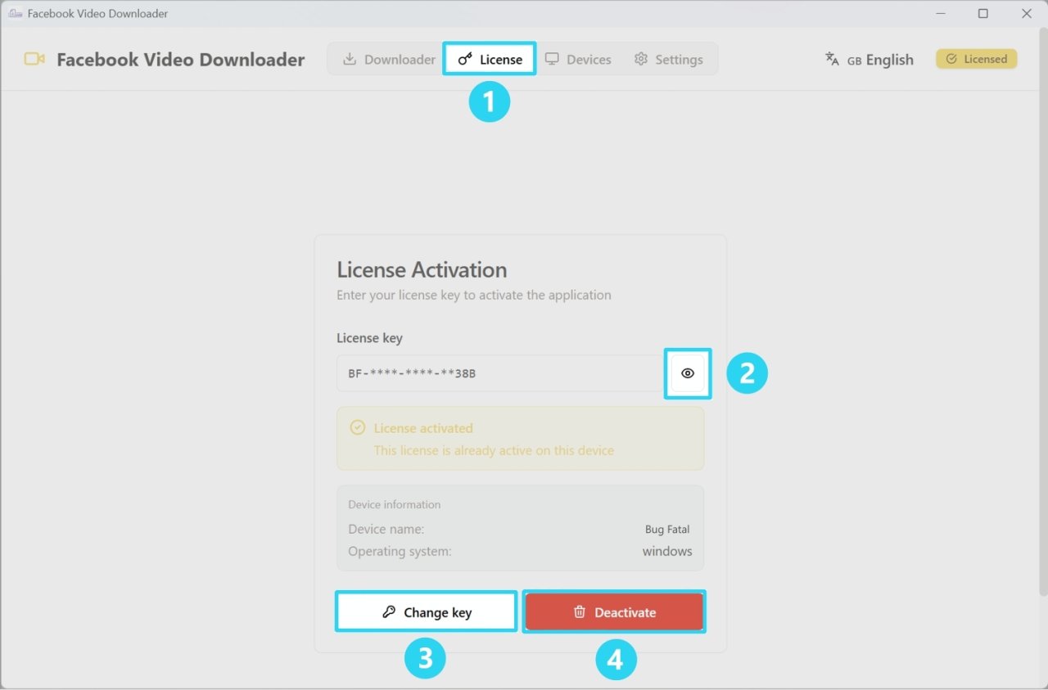1048x690 pixels.
Task: Switch to the Downloader tab
Action: tap(385, 59)
